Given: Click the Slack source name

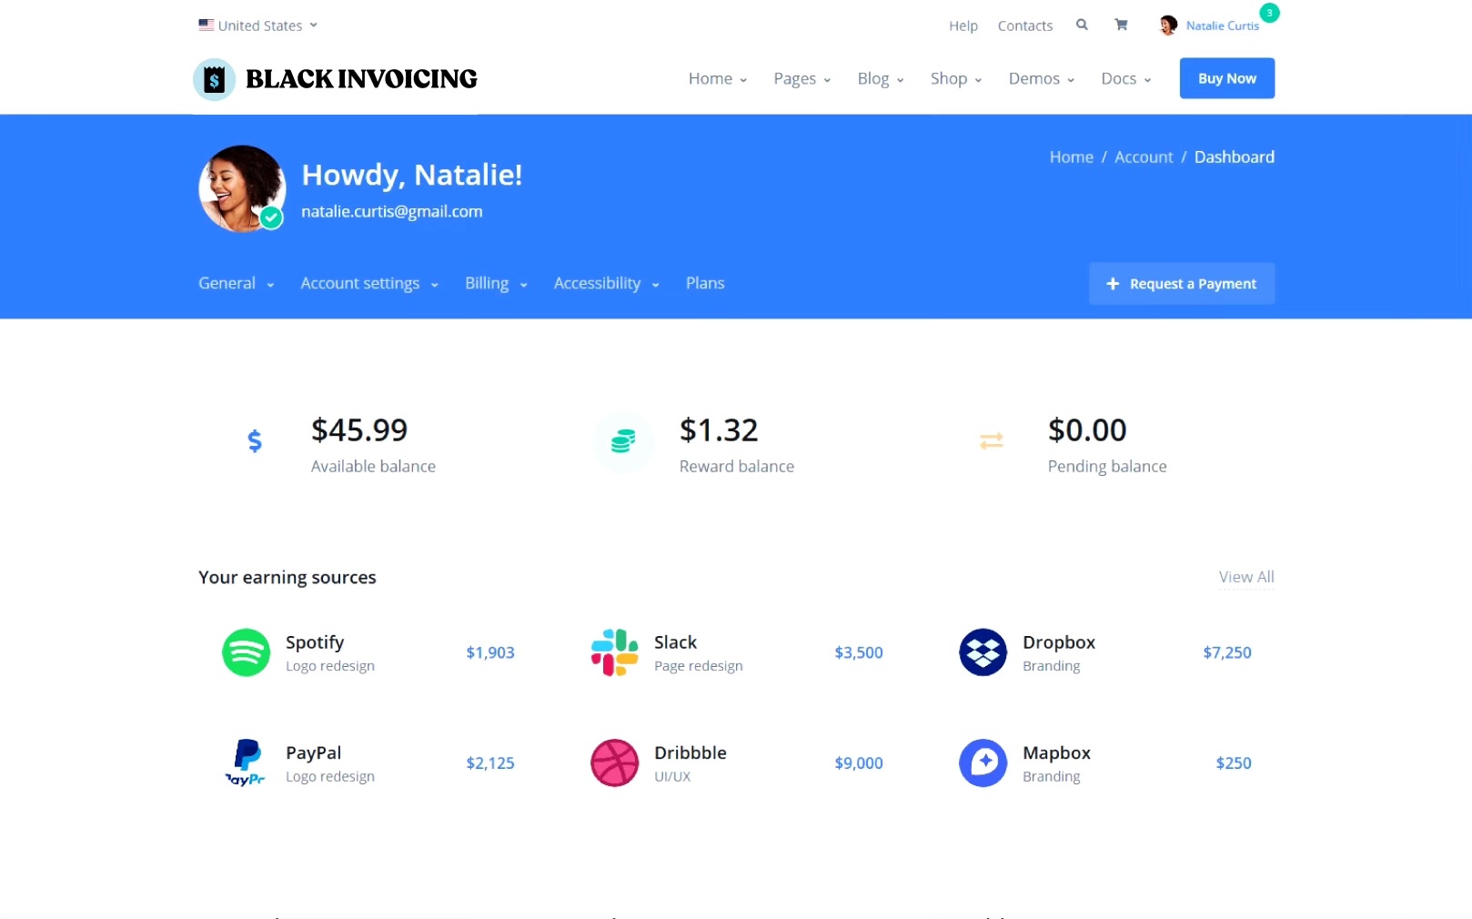Looking at the screenshot, I should (676, 642).
